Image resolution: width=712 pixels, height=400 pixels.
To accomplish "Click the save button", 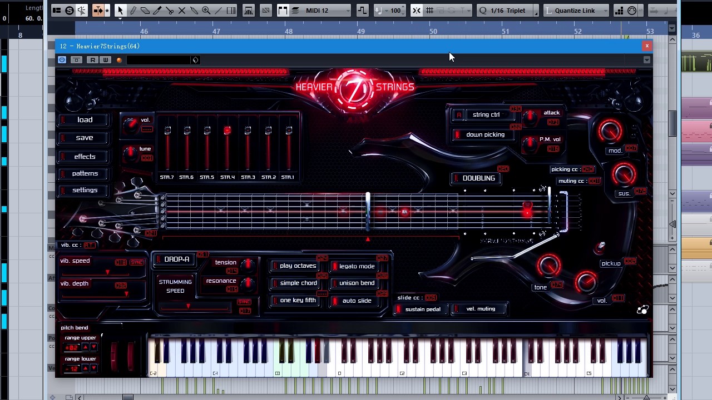I will coord(85,138).
